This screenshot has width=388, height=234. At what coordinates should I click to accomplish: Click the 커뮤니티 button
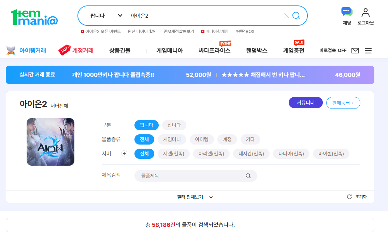[x=306, y=103]
